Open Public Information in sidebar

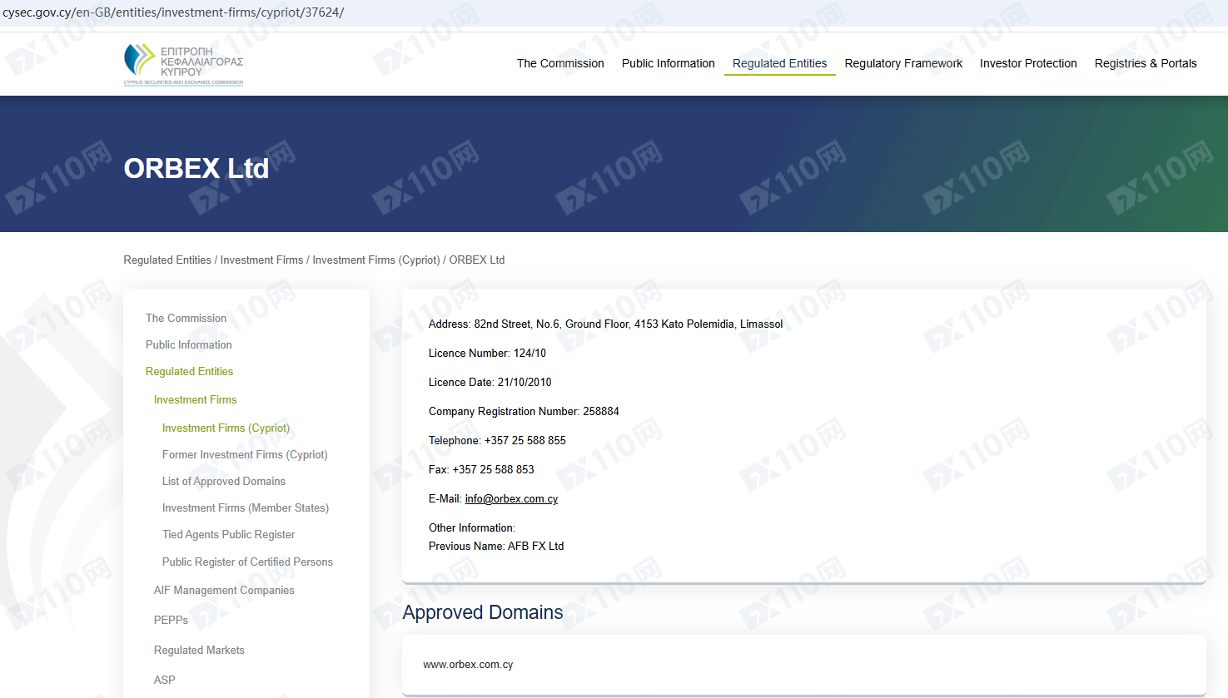(188, 344)
